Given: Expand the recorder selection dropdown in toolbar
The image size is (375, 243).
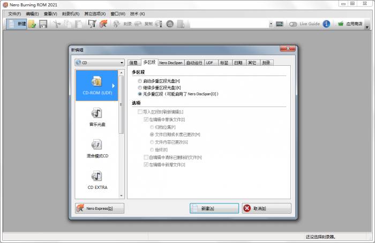Looking at the screenshot, I should click(271, 24).
